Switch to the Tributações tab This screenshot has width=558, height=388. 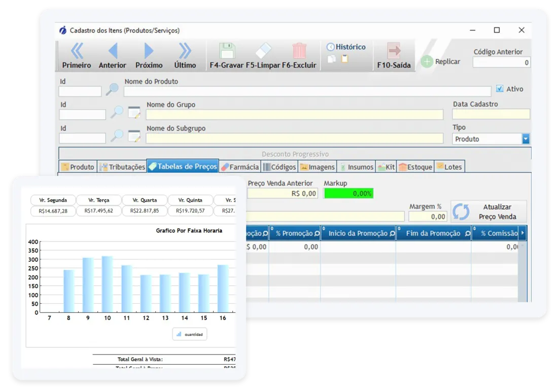122,166
